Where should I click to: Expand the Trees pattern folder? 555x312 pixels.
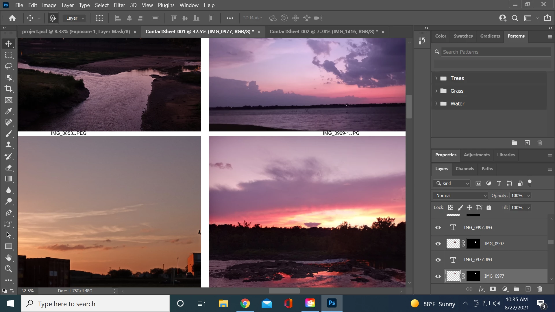click(x=436, y=78)
